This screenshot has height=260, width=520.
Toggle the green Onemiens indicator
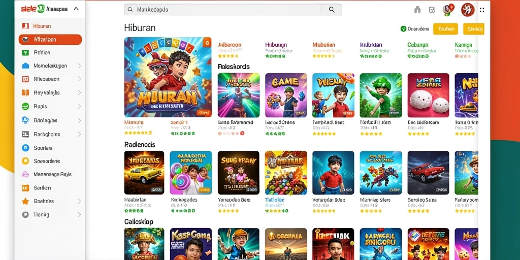tap(403, 29)
